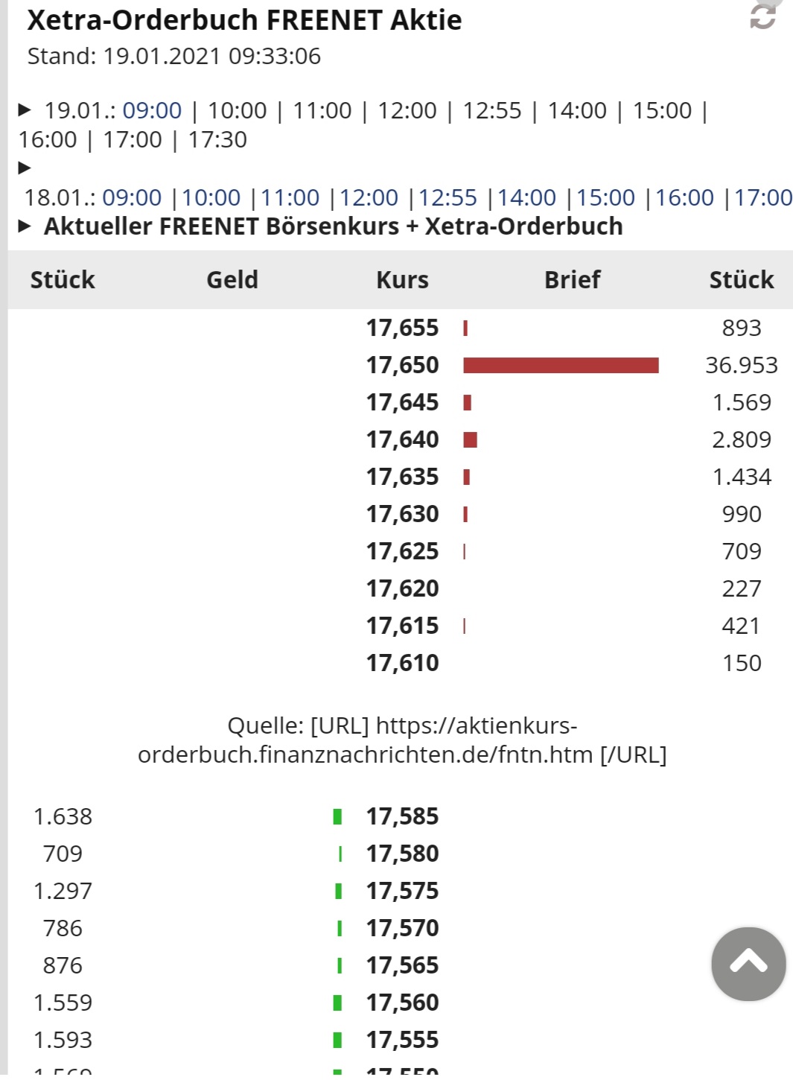
Task: Expand the triangle before 19.01. times
Action: pos(25,110)
